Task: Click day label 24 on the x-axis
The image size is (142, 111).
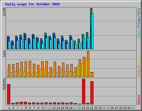Action: click(104, 108)
